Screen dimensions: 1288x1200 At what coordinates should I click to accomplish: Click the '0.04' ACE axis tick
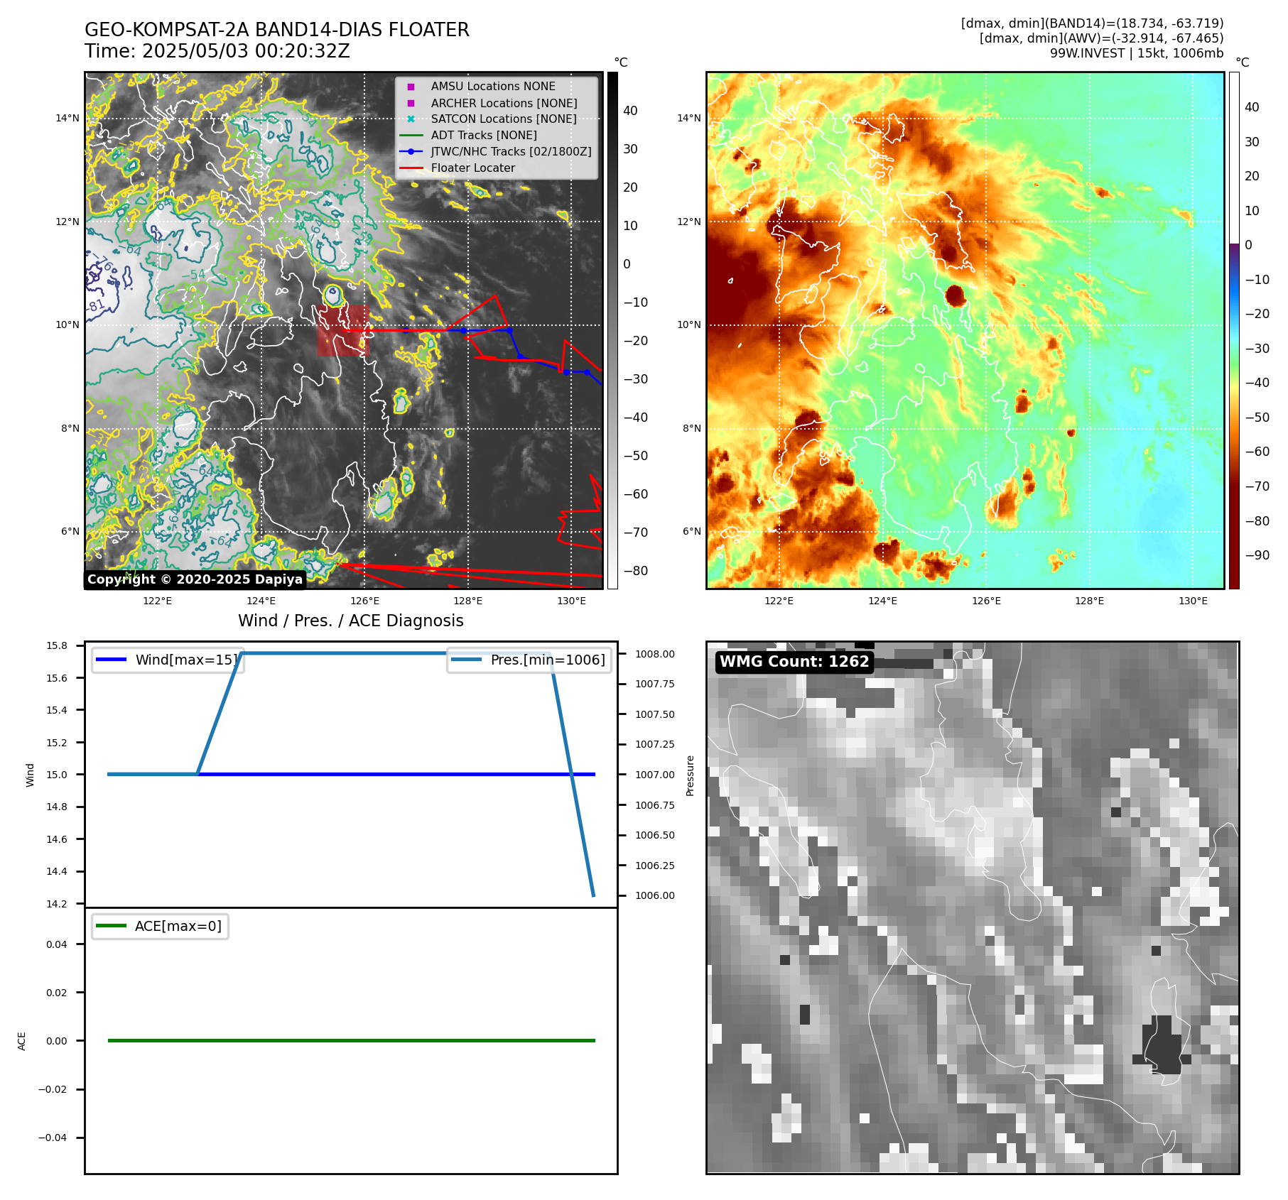[57, 944]
